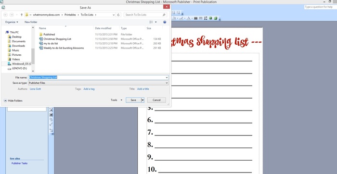Sort files by Type column header
The width and height of the screenshot is (337, 174).
pyautogui.click(x=124, y=28)
